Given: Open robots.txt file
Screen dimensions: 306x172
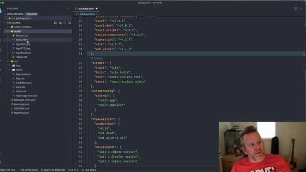Looking at the screenshot, I should tap(21, 57).
